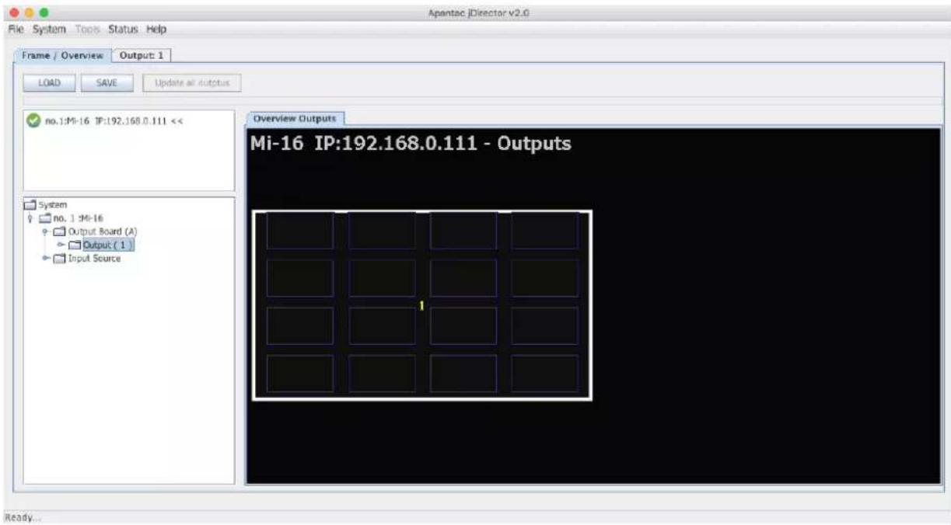Select last-row first-column window in output grid

point(300,374)
